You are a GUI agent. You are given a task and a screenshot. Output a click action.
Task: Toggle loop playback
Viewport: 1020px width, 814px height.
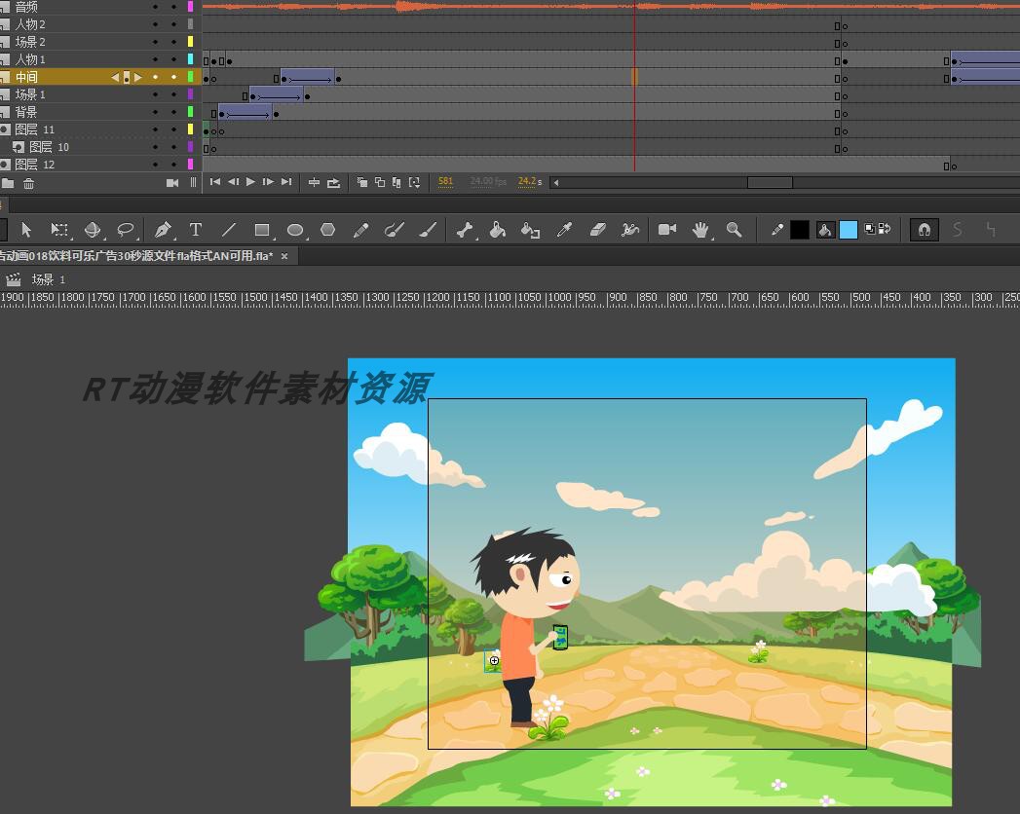pyautogui.click(x=334, y=183)
